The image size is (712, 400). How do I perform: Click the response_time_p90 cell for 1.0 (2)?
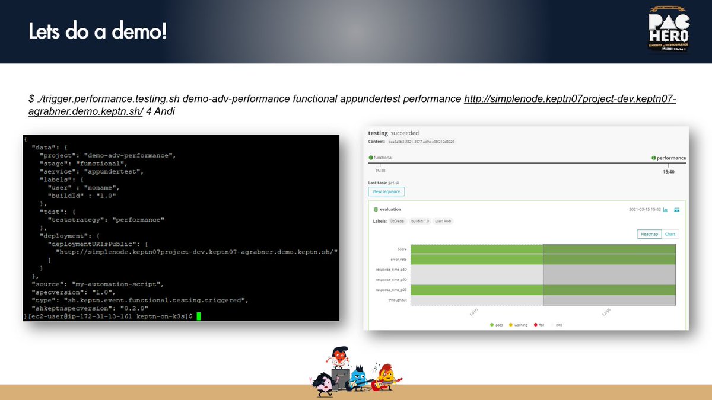(x=609, y=280)
